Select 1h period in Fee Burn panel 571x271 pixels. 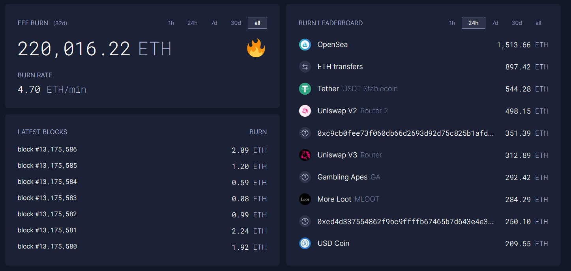(x=171, y=23)
